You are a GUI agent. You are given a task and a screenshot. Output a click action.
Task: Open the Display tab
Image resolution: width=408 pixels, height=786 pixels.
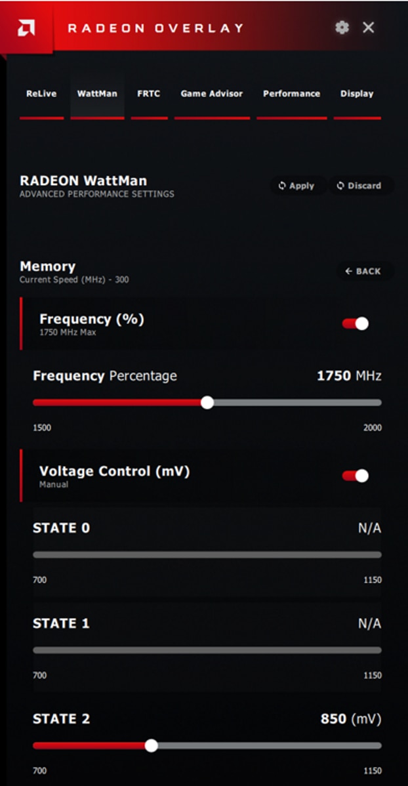[x=357, y=94]
